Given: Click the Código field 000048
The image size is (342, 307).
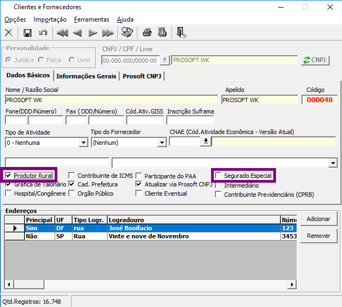Looking at the screenshot, I should coord(319,100).
